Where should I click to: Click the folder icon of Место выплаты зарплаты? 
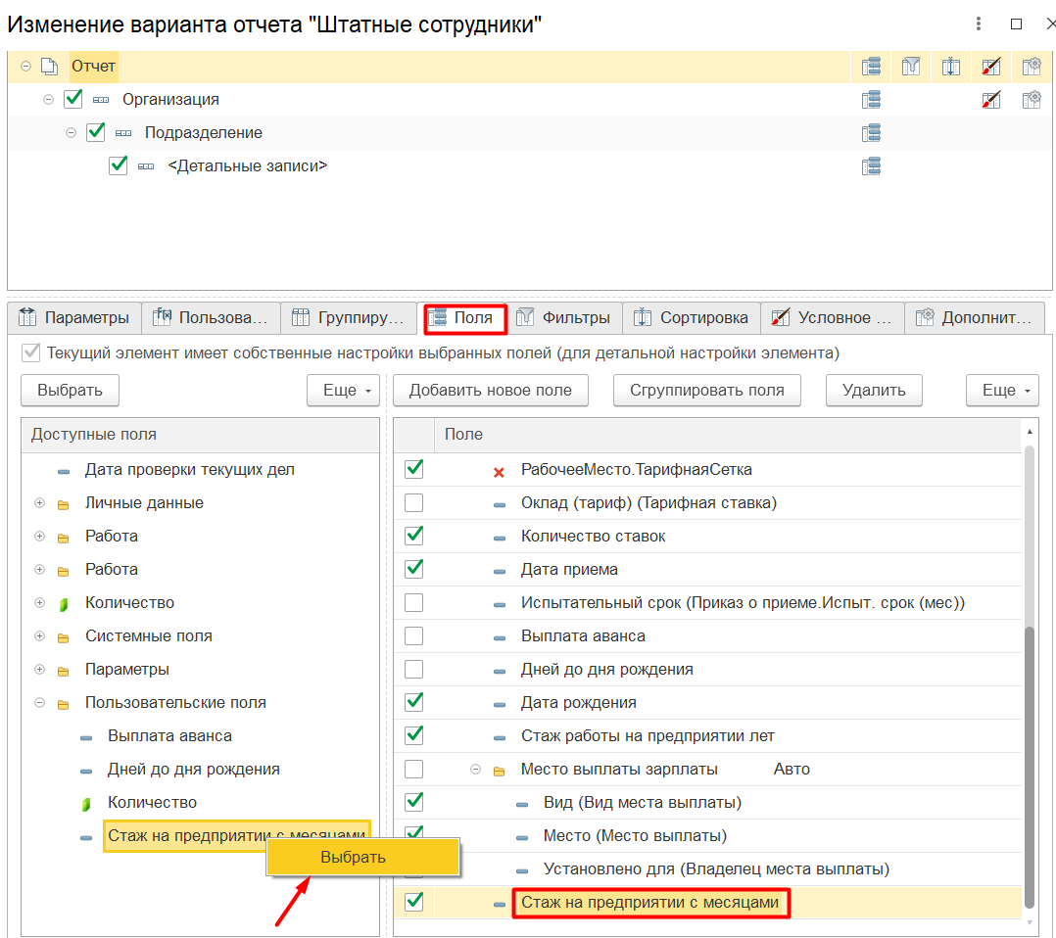click(x=499, y=771)
